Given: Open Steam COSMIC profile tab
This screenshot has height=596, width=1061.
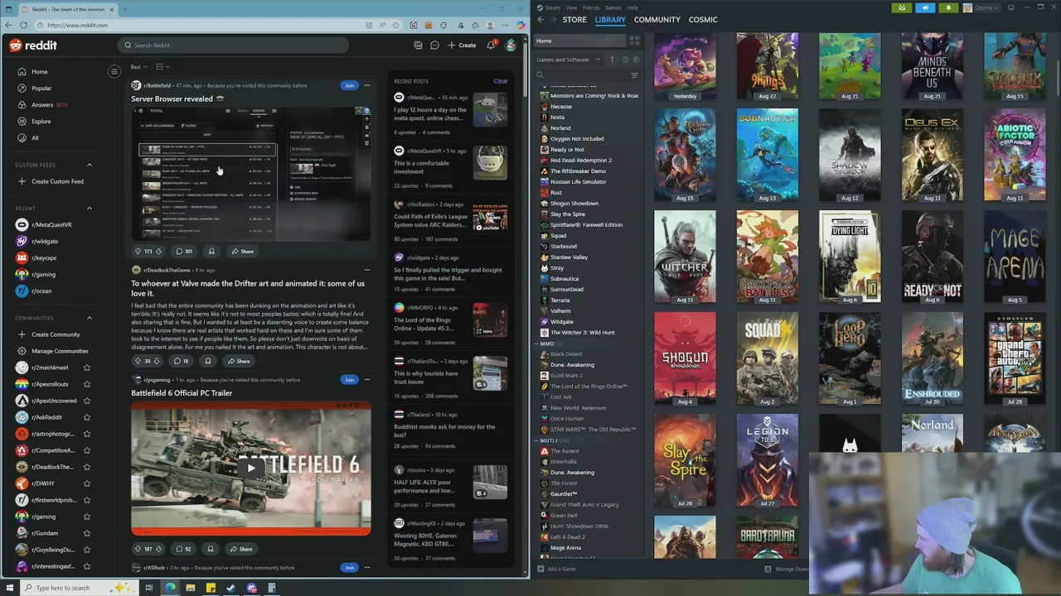Looking at the screenshot, I should point(703,20).
